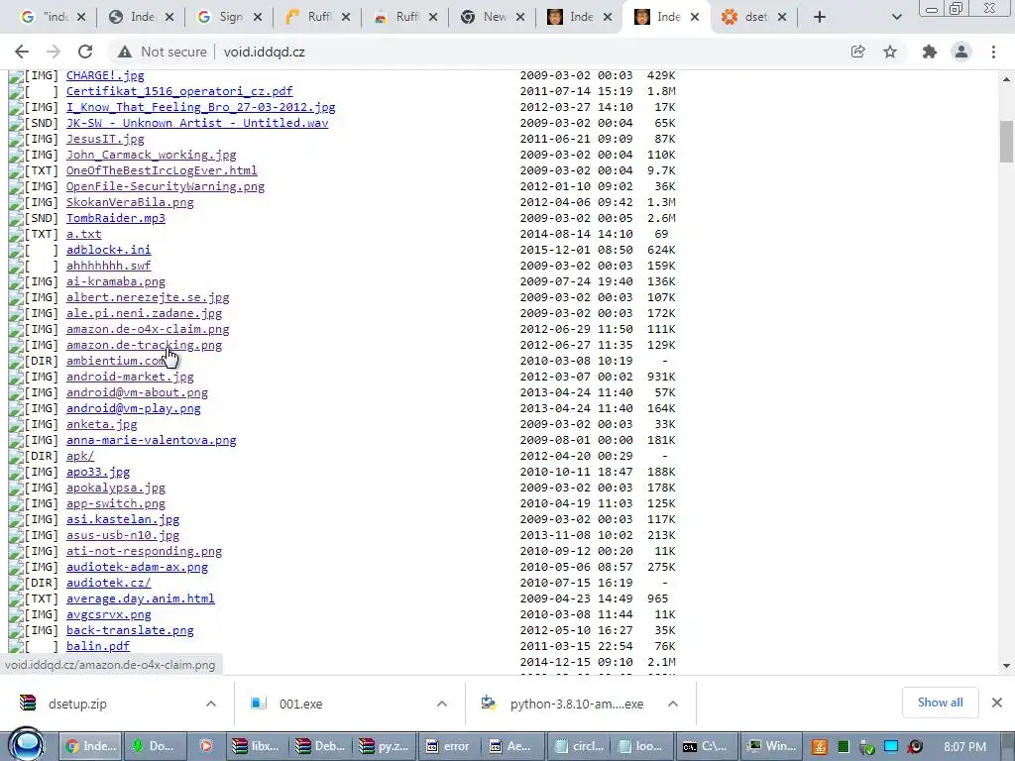The image size is (1015, 761).
Task: Expand 001.exe download options chevron
Action: click(x=441, y=704)
